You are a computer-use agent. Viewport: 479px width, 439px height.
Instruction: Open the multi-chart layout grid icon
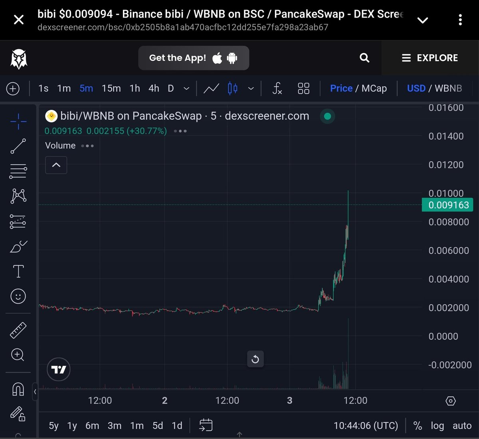(x=304, y=88)
